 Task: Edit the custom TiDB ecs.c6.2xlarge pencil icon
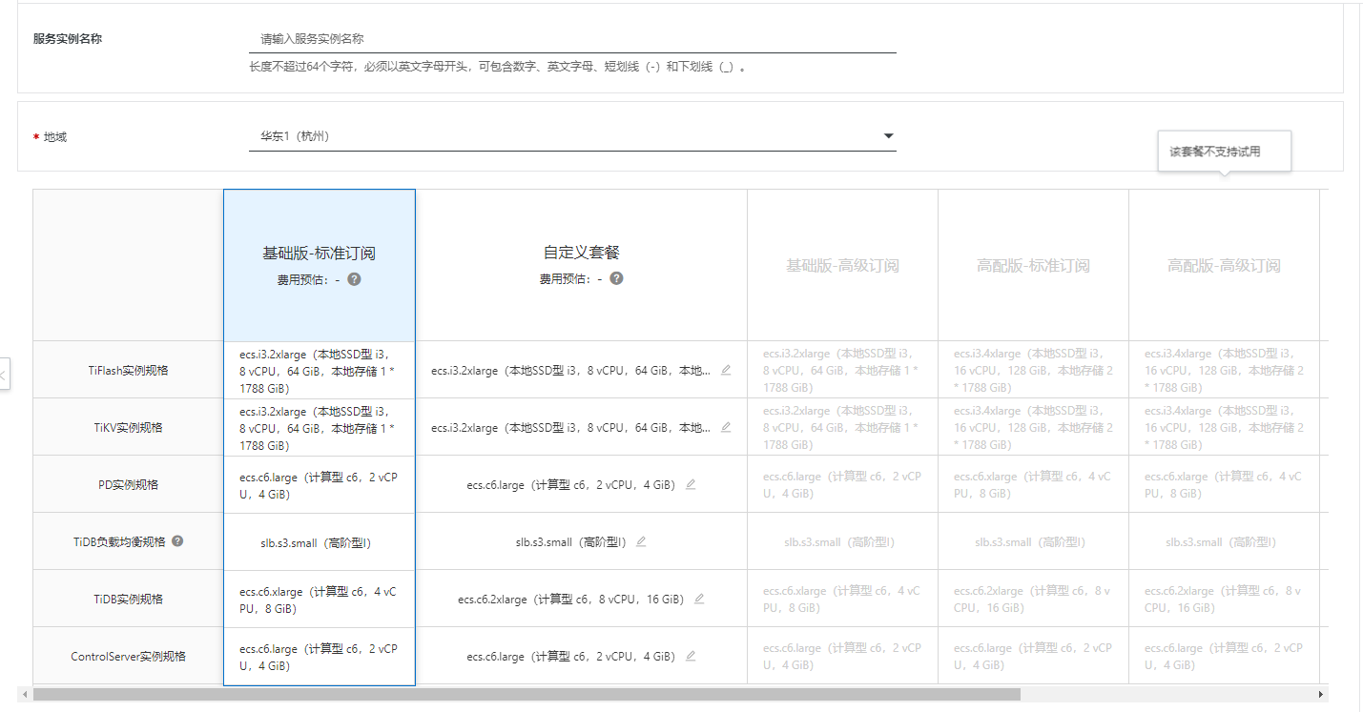[699, 599]
